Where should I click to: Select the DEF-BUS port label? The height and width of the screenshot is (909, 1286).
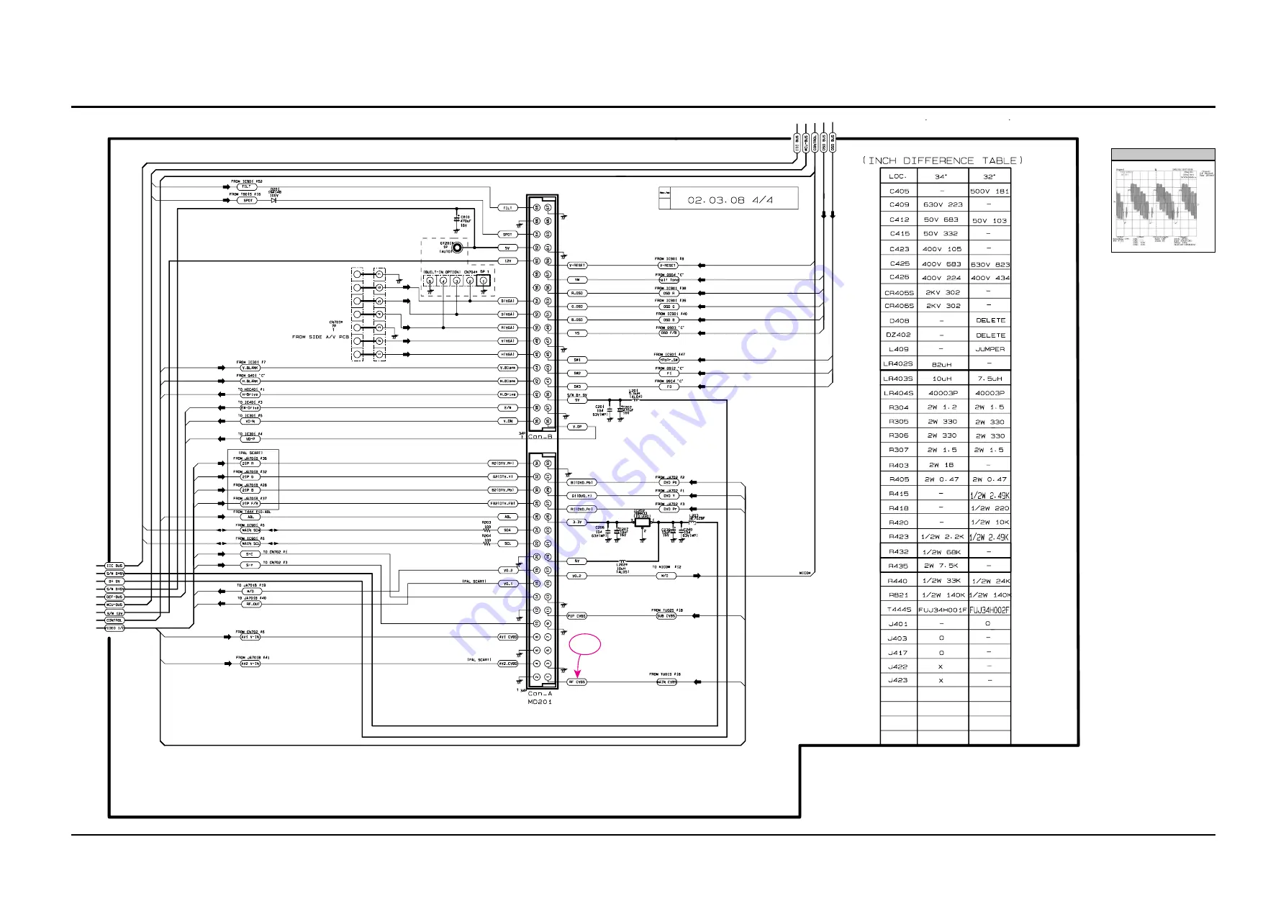point(114,597)
